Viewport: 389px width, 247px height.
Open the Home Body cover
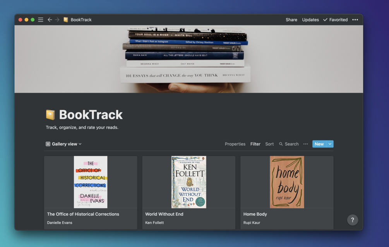point(287,182)
